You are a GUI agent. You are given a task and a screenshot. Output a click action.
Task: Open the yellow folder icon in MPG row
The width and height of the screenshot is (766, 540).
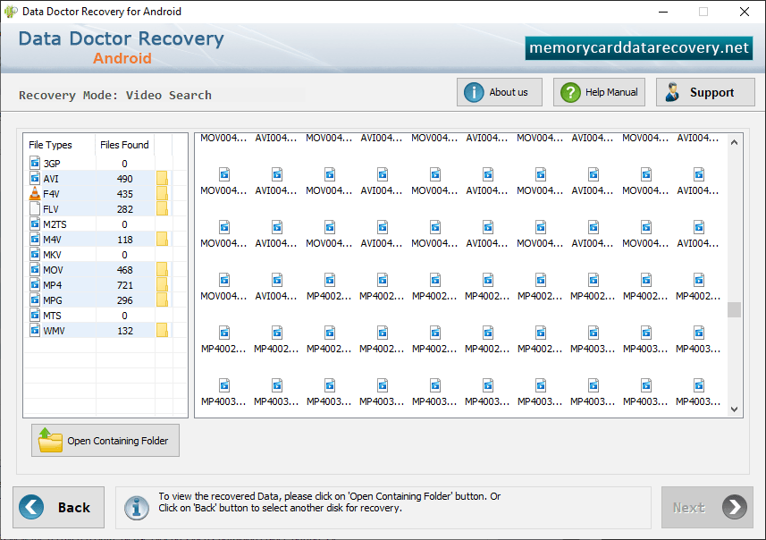tap(162, 300)
